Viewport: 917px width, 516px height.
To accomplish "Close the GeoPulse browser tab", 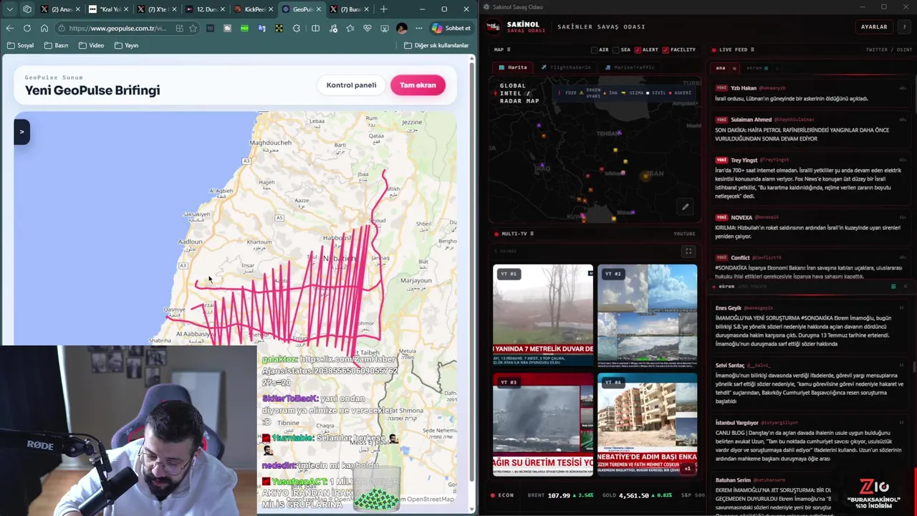I will [317, 9].
